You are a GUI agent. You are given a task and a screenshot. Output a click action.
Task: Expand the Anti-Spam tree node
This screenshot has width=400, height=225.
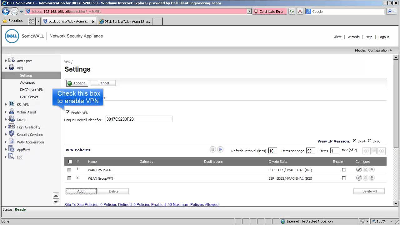pos(6,61)
